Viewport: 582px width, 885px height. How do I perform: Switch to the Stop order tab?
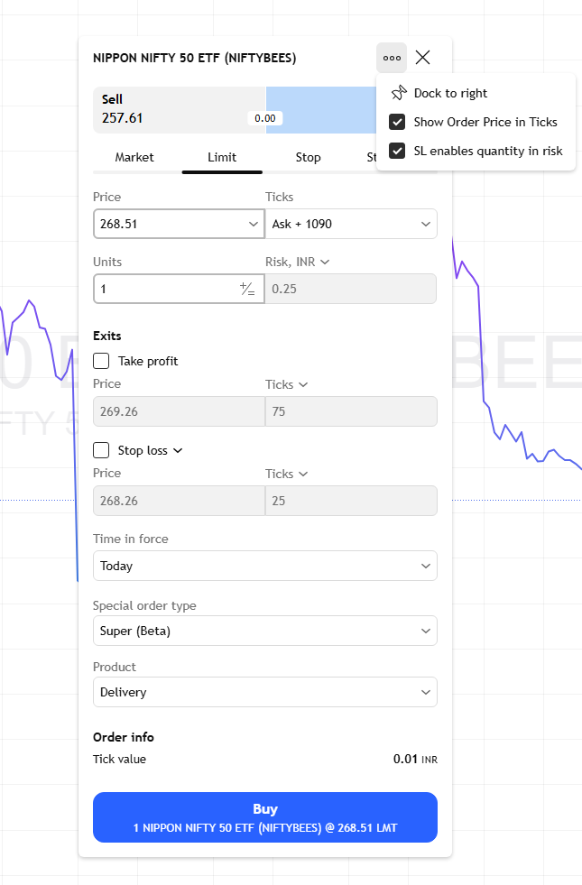coord(308,157)
